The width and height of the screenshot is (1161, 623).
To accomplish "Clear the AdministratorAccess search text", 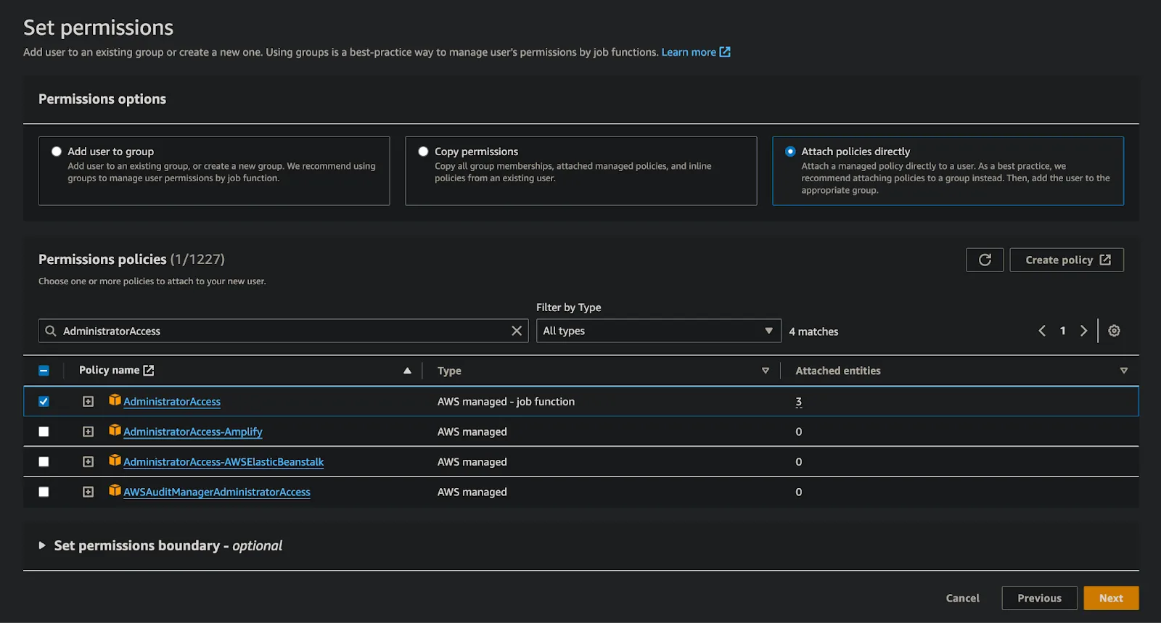I will pyautogui.click(x=517, y=331).
